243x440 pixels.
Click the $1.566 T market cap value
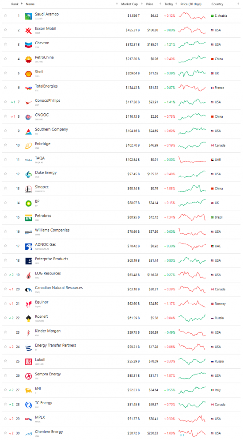133,16
